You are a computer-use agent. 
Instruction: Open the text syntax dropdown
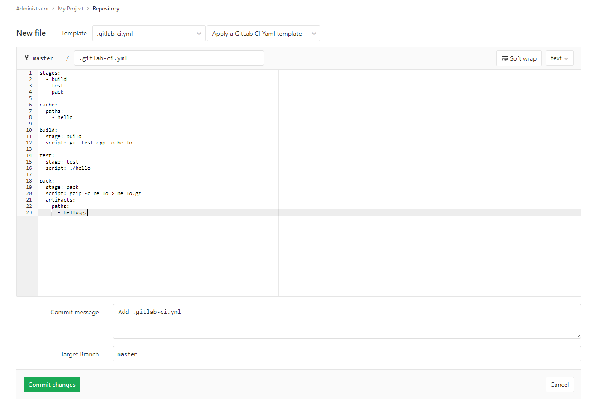[x=559, y=58]
